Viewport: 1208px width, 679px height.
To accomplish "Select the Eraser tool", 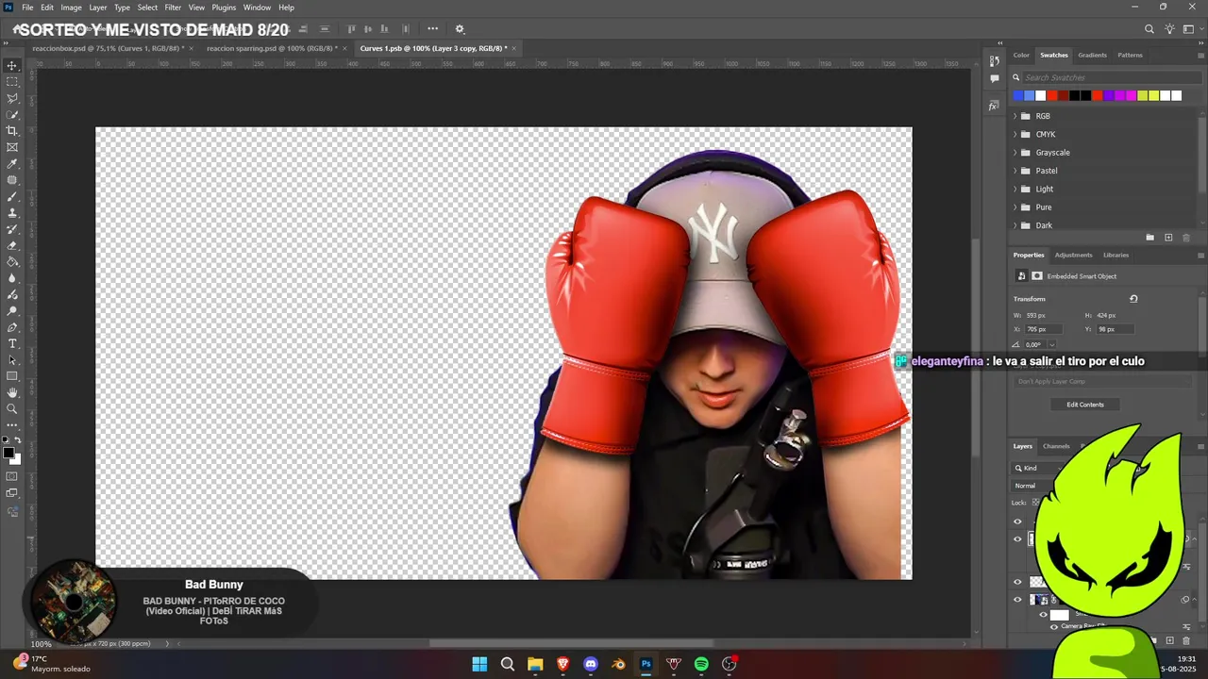I will (12, 245).
